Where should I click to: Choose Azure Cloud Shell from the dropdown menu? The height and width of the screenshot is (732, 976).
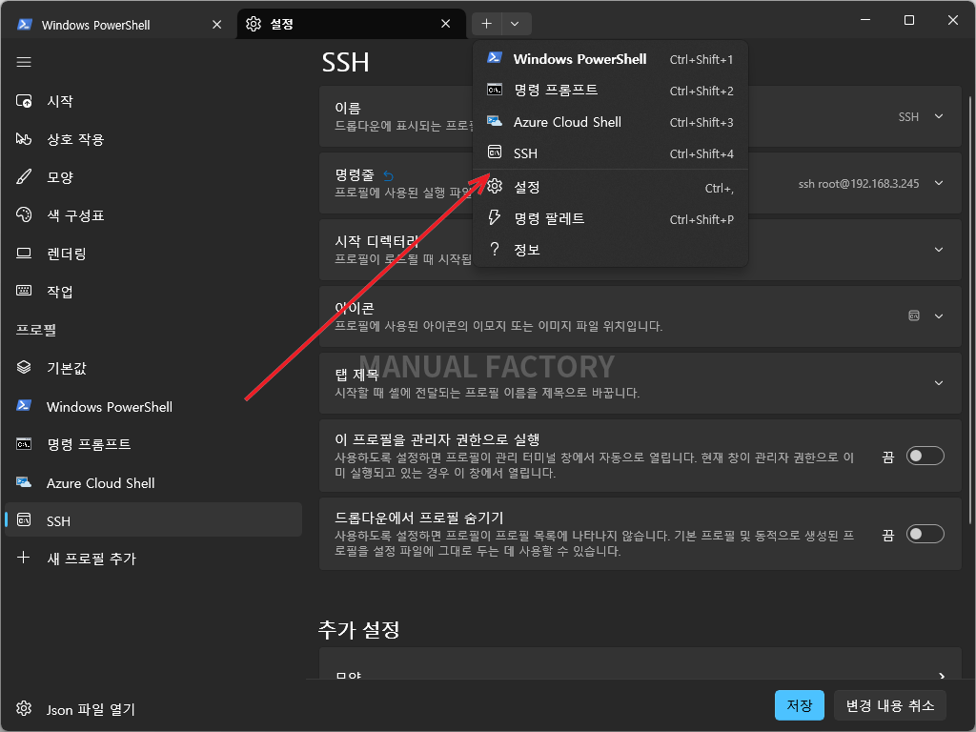pos(611,122)
